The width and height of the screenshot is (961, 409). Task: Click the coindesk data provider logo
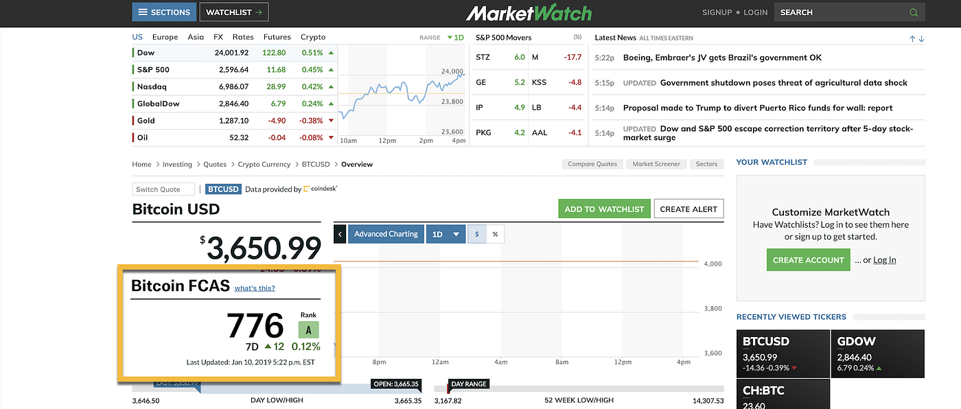tap(320, 189)
